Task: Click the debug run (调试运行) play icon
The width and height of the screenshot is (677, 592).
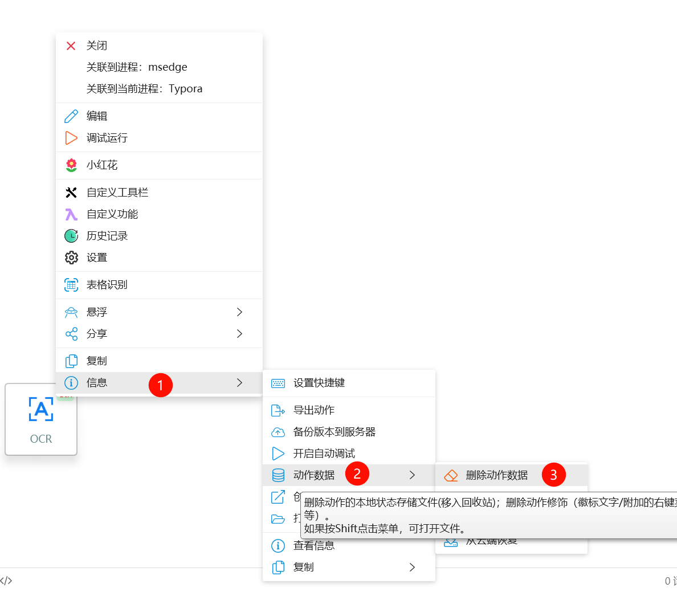Action: click(x=71, y=138)
